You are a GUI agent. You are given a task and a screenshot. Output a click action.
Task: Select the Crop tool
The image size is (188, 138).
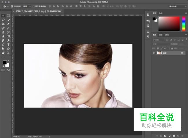tap(3, 24)
